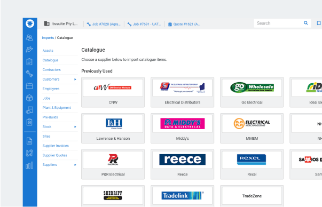This screenshot has width=322, height=207.
Task: Click the bookmark icon beside search
Action: point(318,23)
